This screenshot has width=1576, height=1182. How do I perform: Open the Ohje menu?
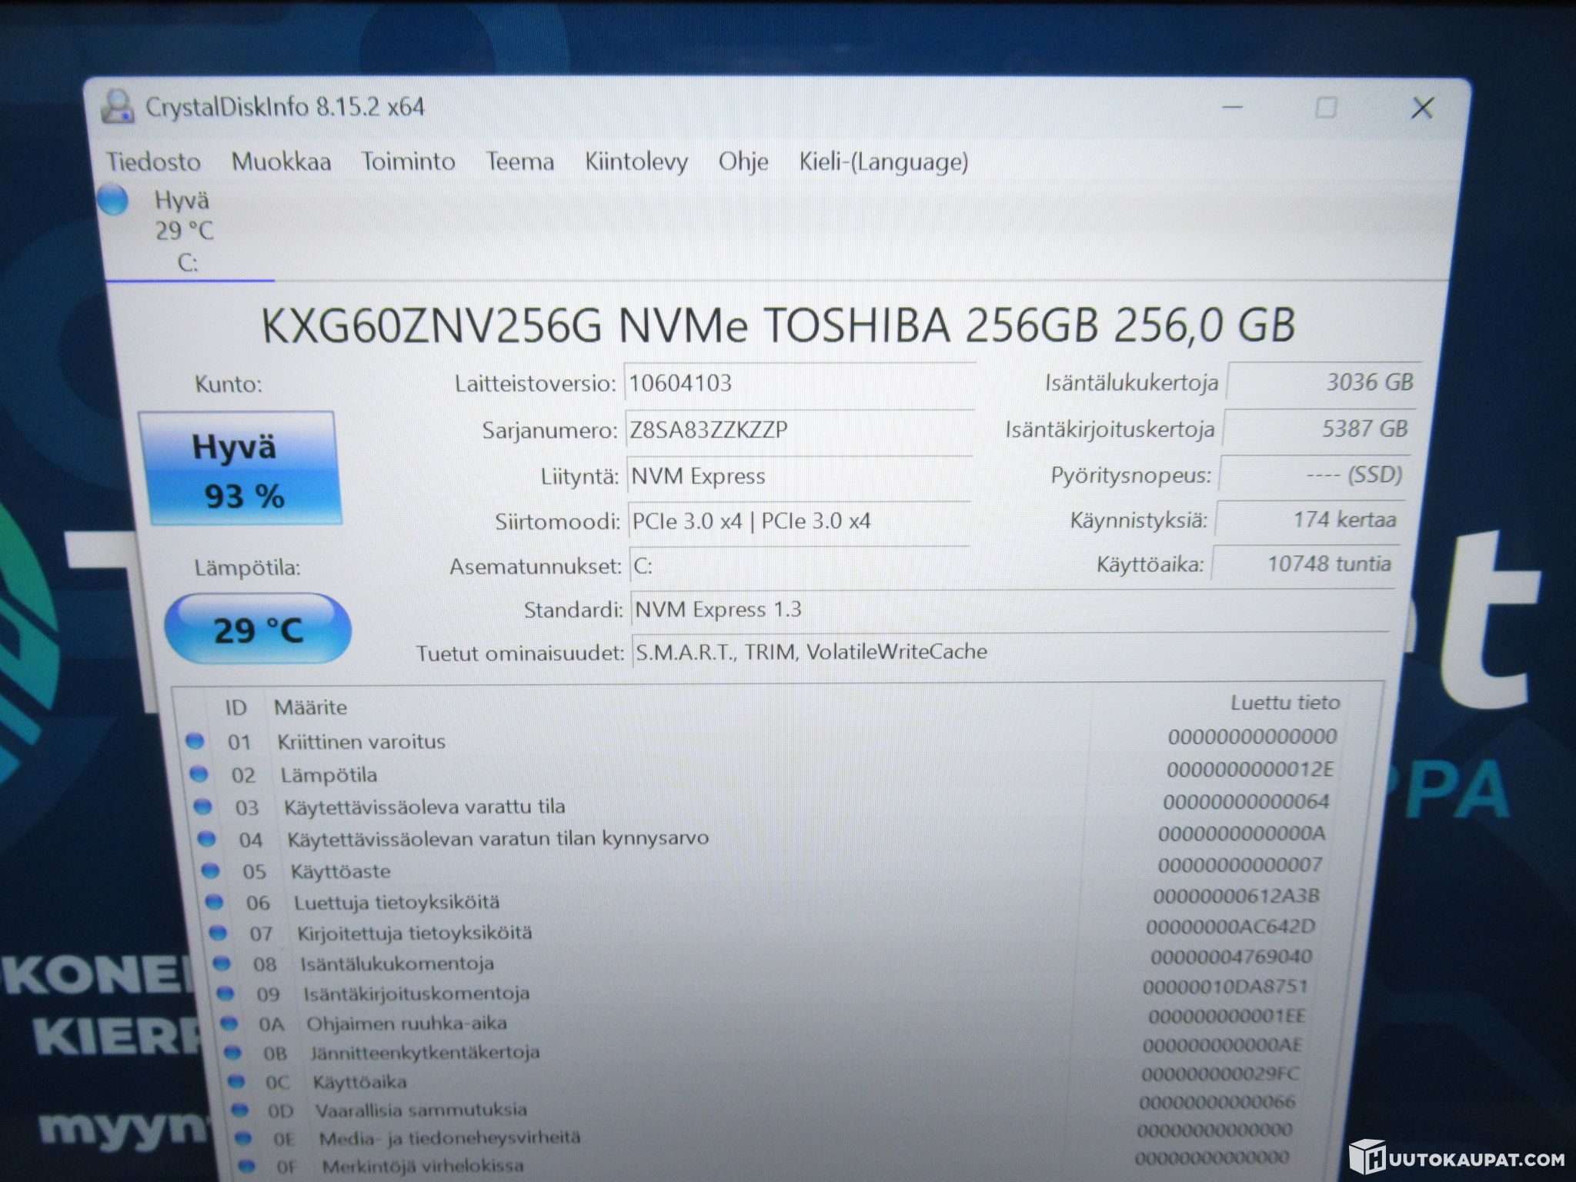coord(743,162)
